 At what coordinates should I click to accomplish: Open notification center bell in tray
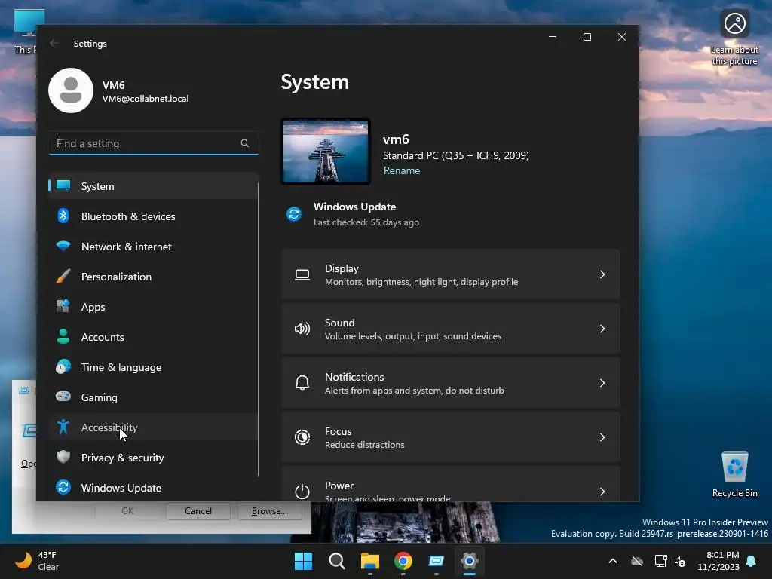pyautogui.click(x=752, y=561)
